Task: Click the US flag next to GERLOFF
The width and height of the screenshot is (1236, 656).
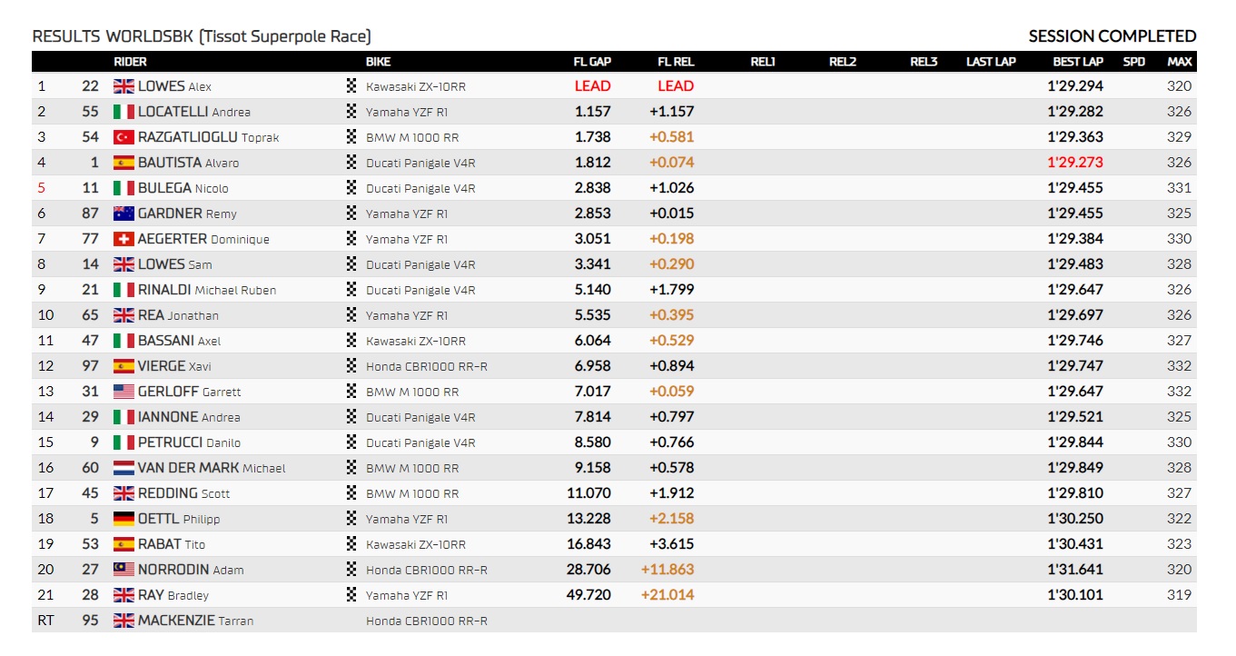Action: tap(124, 392)
